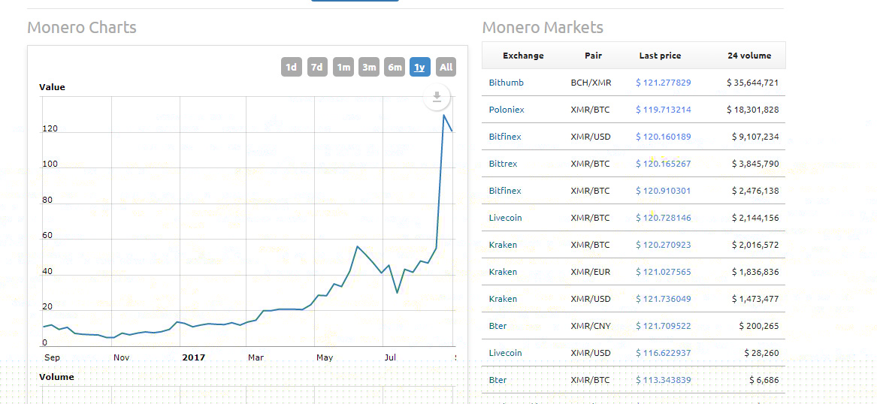Open the Bithumb exchange link
The height and width of the screenshot is (404, 877).
point(506,83)
